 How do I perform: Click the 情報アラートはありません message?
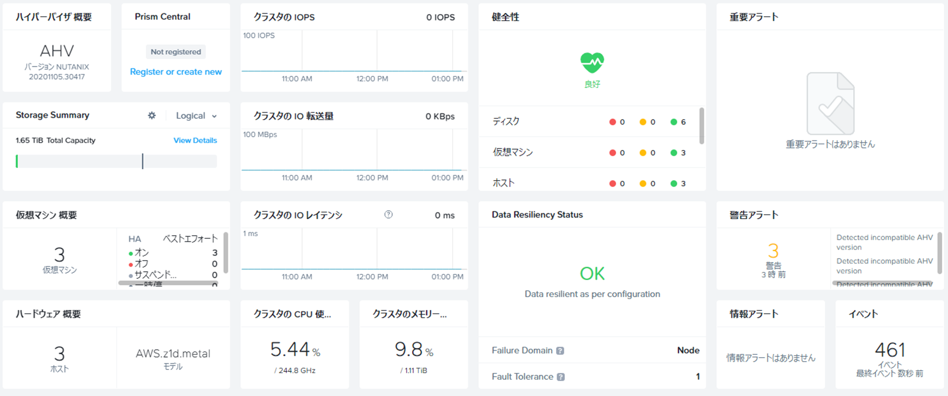pos(771,358)
